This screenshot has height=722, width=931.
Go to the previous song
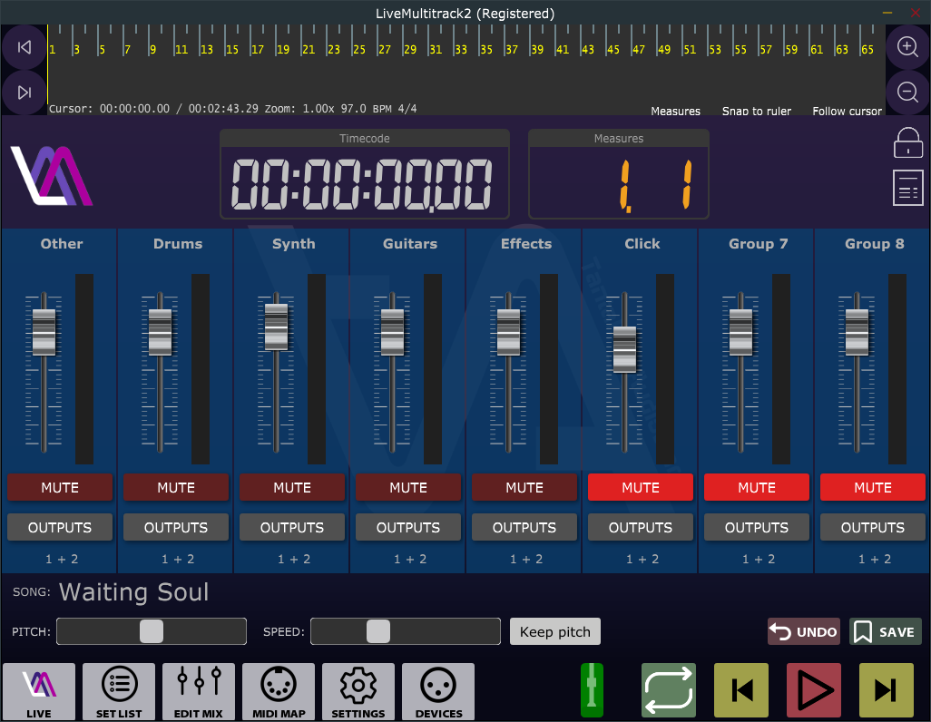pos(741,690)
